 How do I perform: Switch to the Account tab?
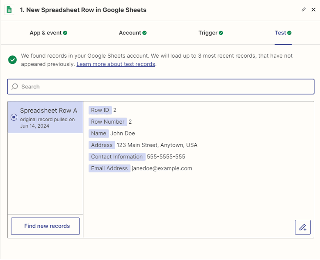[130, 33]
